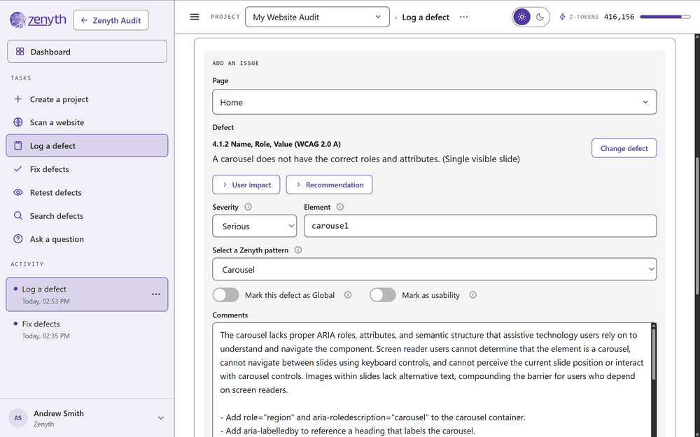Screen dimensions: 700x437
Task: Click the Z-Tokens lightning bolt icon
Action: click(563, 17)
